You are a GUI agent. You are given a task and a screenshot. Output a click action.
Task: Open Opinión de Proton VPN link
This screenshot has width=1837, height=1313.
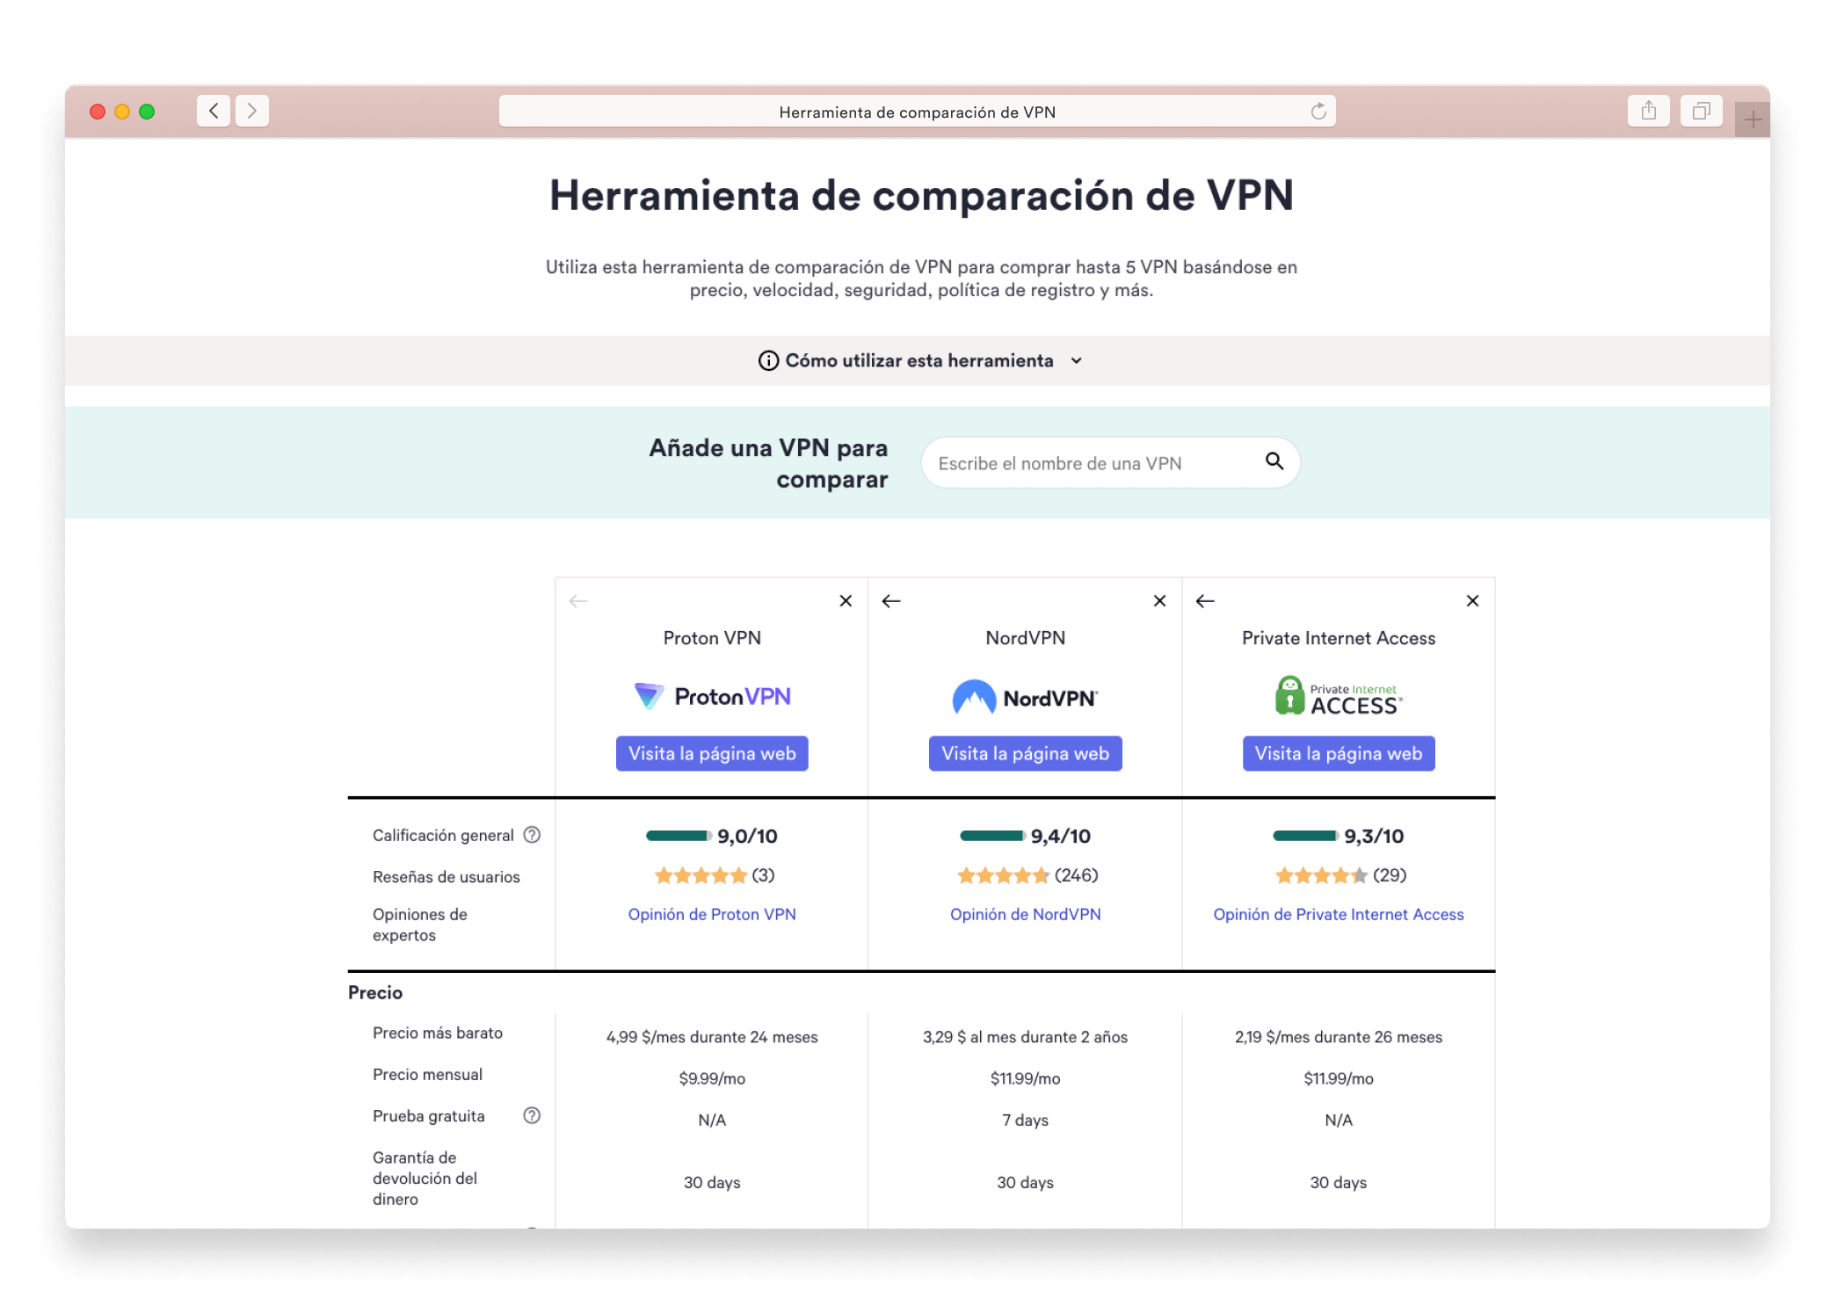tap(712, 914)
